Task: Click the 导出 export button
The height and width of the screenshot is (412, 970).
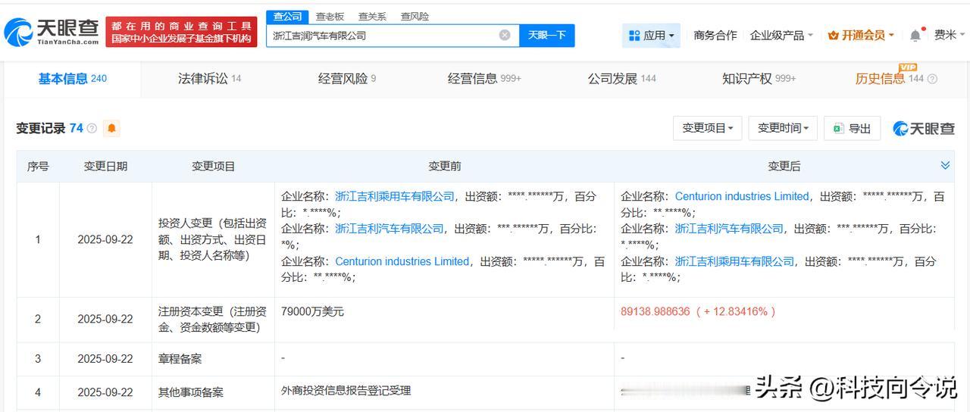Action: click(x=853, y=128)
